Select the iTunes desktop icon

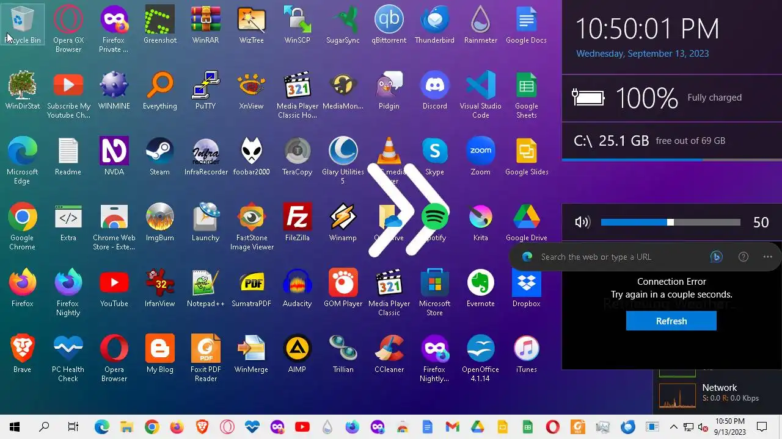pos(527,354)
